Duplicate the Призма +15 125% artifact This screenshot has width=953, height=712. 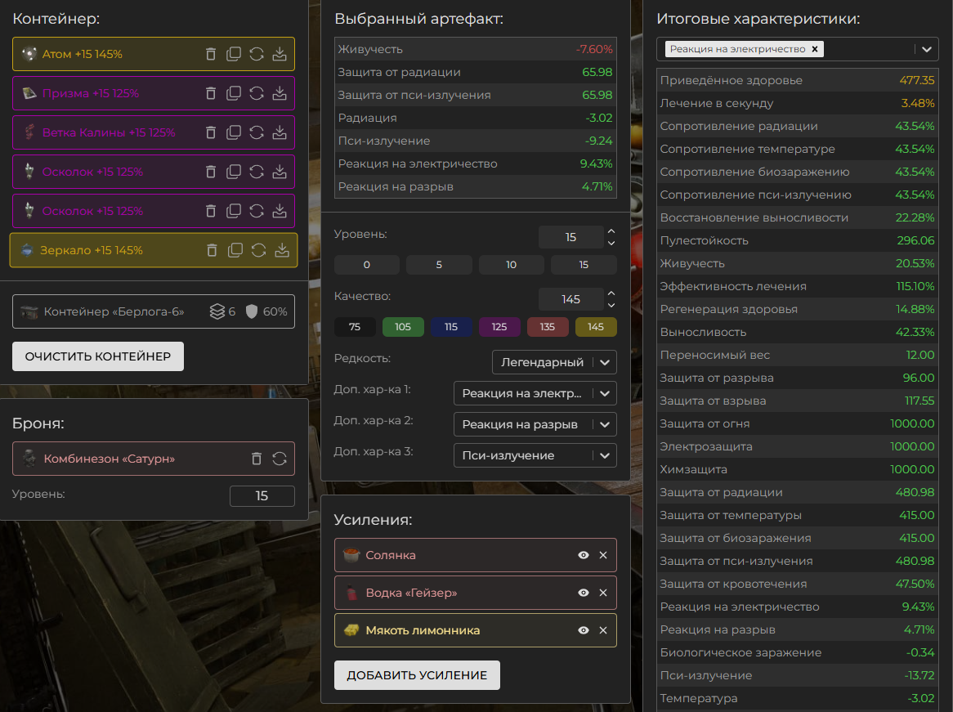pyautogui.click(x=234, y=93)
